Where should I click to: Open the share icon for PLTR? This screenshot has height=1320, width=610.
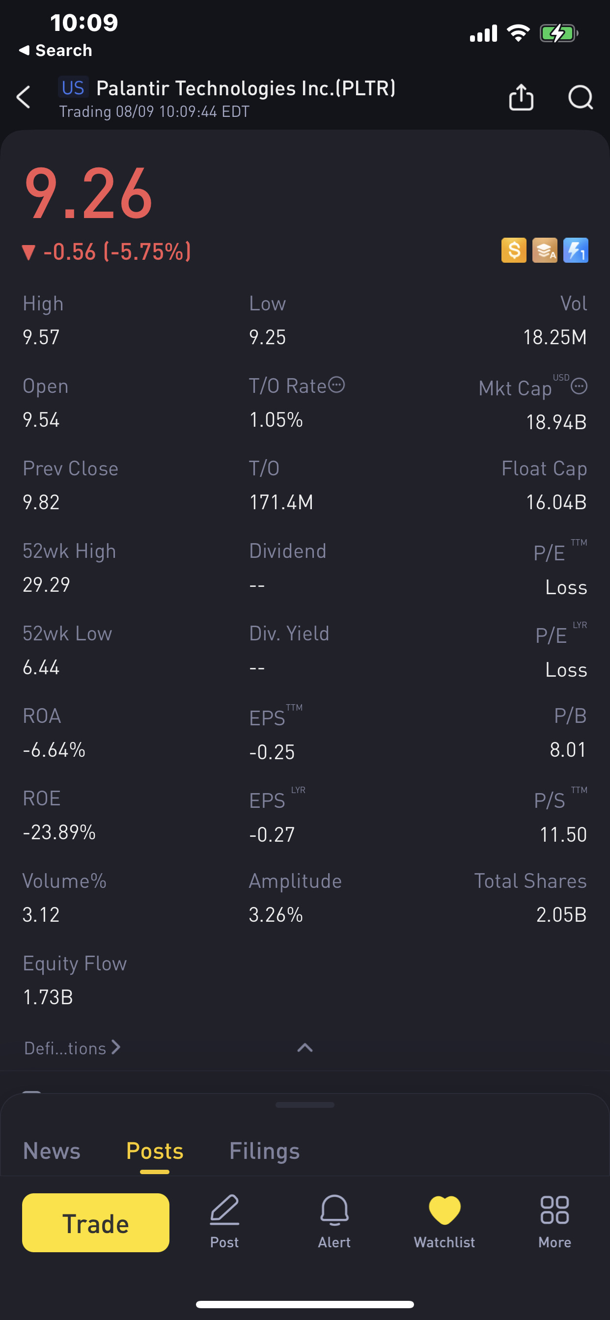pyautogui.click(x=521, y=97)
